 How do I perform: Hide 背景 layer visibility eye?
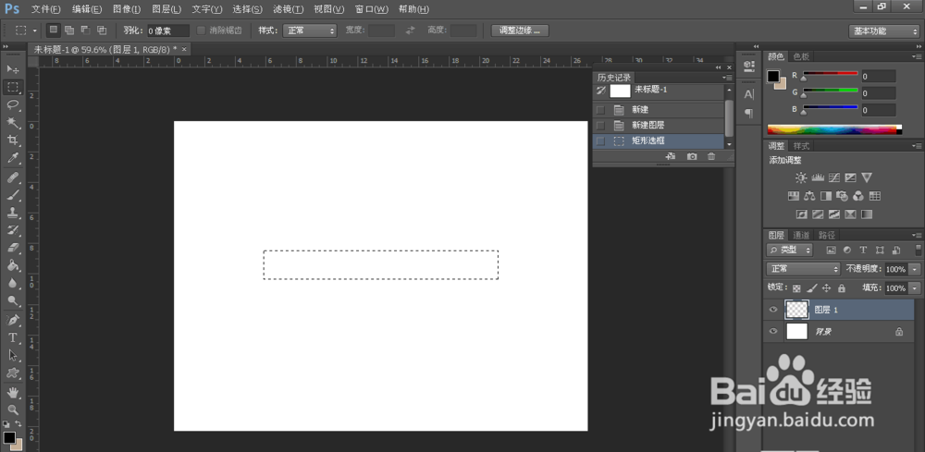point(772,331)
